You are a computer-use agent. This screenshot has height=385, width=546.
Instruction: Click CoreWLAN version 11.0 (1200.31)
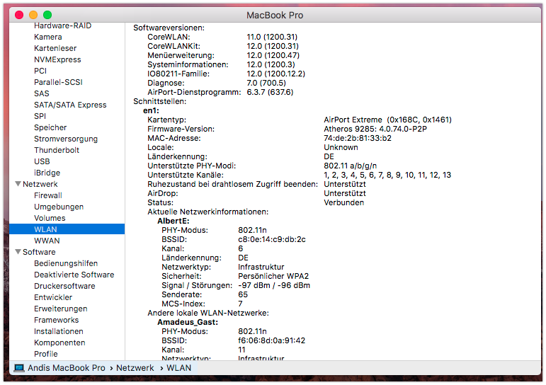272,37
